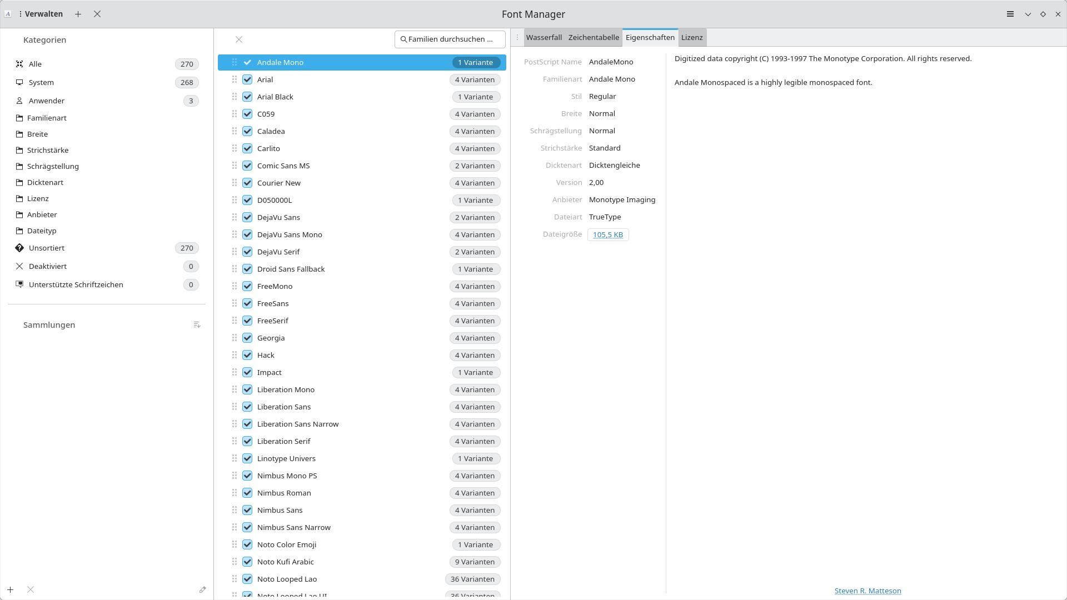Clear the font list via X icon
Image resolution: width=1067 pixels, height=600 pixels.
239,39
